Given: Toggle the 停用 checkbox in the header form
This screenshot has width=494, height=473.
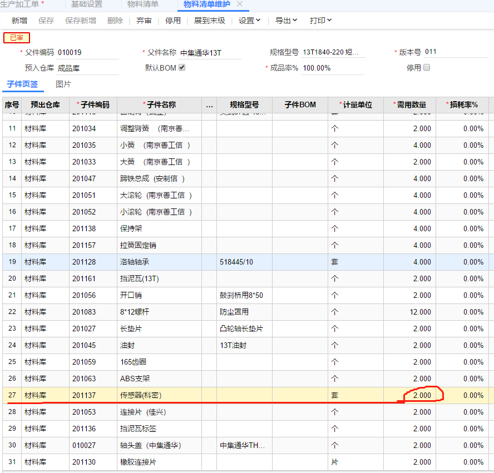Looking at the screenshot, I should (x=427, y=67).
